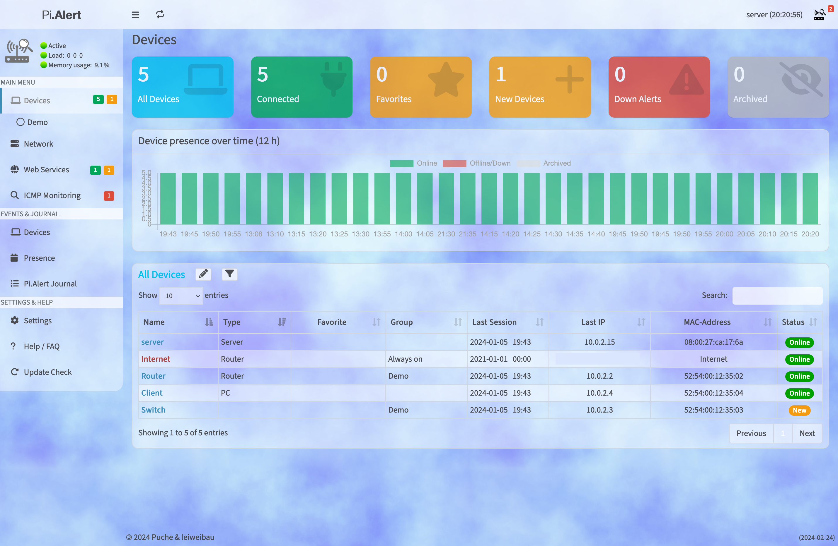Open Network in main menu
838x546 pixels.
[x=38, y=144]
